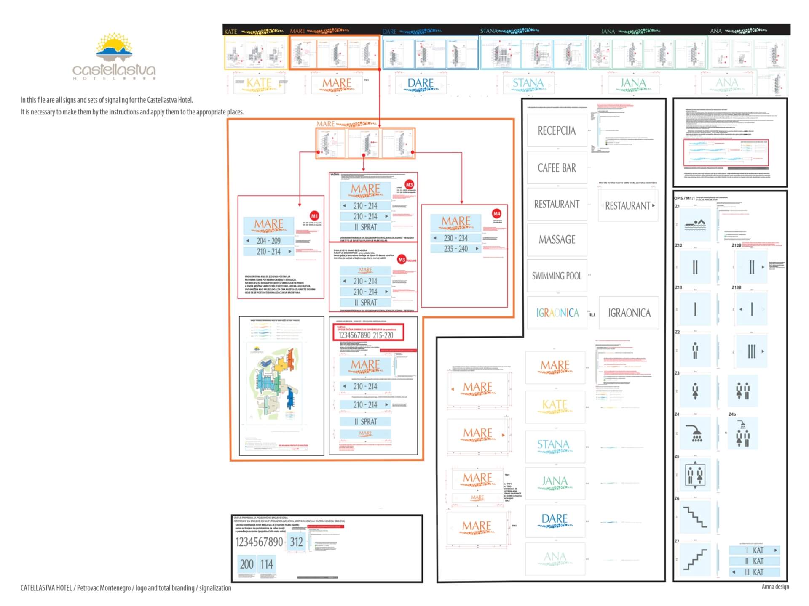Screen dimensions: 809x606
Task: Click the 'ILI' text between the IGRAONICA signs
Action: (592, 315)
